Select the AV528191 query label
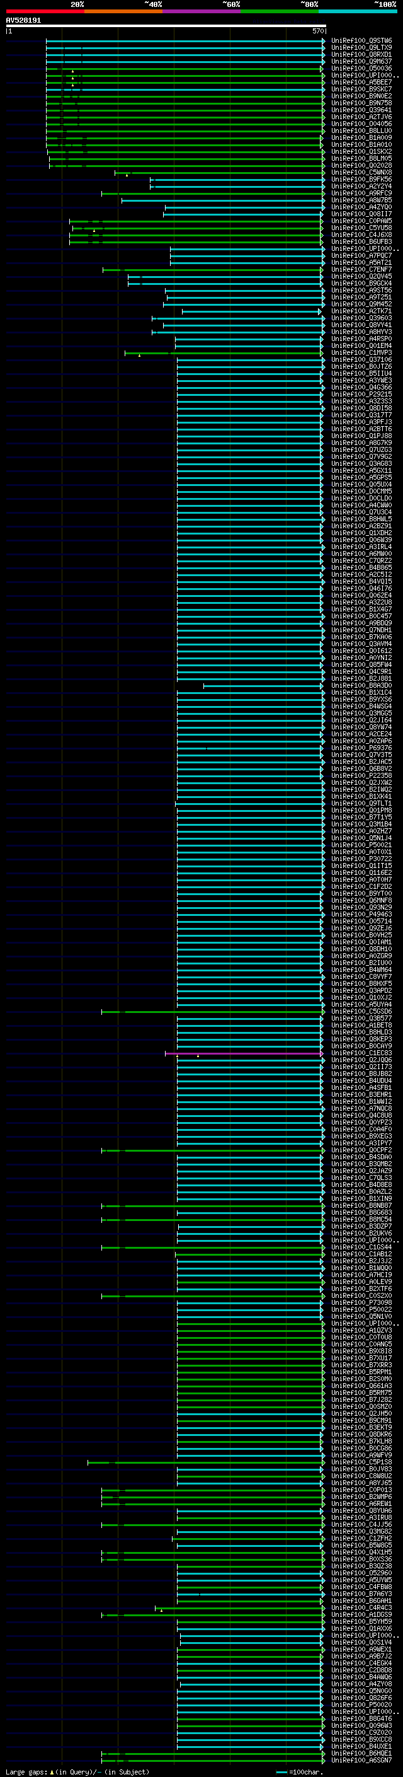Viewport: 403px width, 1777px height. tap(23, 20)
